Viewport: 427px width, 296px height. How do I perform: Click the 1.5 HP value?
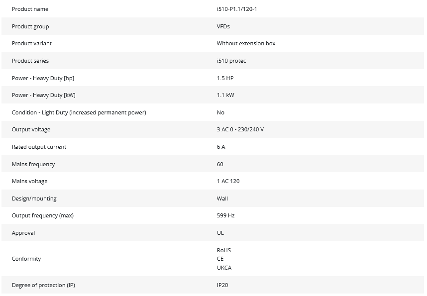click(x=225, y=78)
